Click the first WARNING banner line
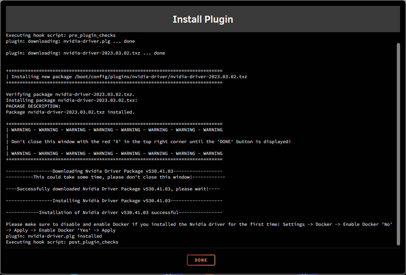Viewport: 406px width, 275px height. [117, 130]
